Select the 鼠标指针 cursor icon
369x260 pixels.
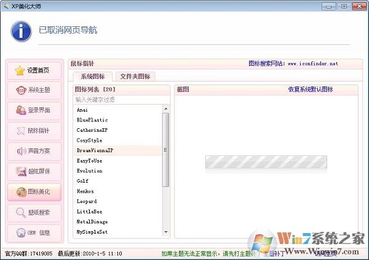click(20, 131)
